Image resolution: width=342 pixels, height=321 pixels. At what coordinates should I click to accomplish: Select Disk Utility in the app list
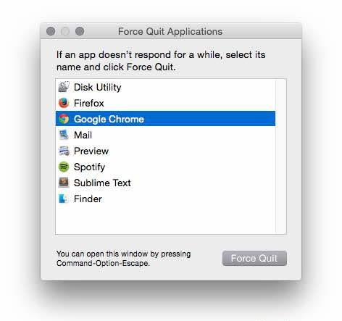coord(165,87)
